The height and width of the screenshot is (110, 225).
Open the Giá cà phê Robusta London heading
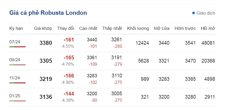tap(48, 13)
